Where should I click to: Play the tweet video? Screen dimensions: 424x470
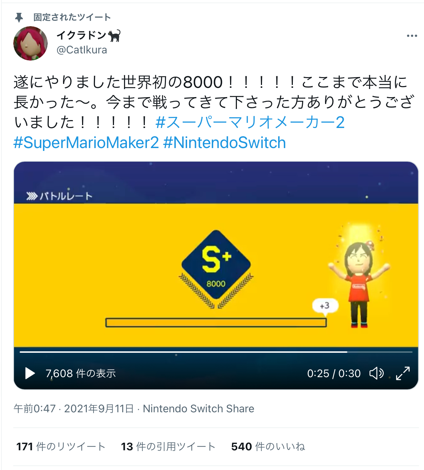30,373
